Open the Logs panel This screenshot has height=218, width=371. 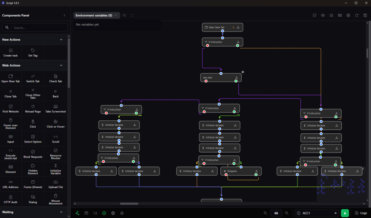click(361, 213)
